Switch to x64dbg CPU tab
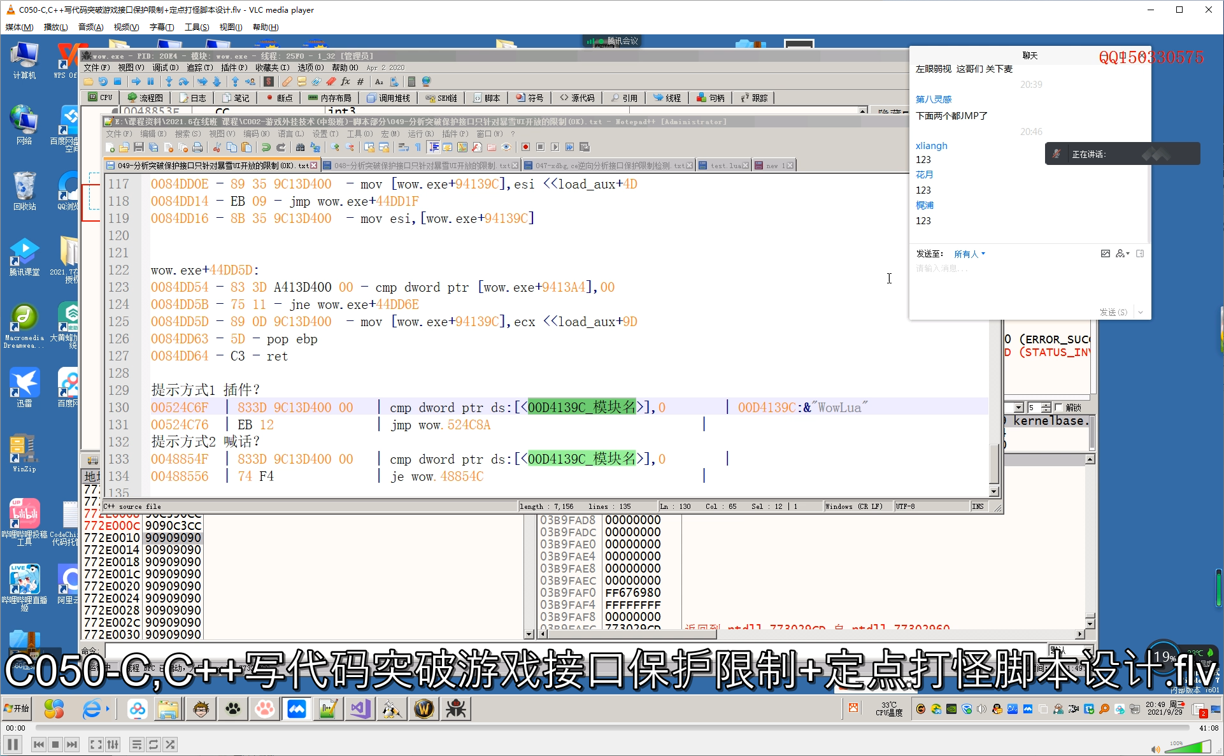This screenshot has height=756, width=1224. pyautogui.click(x=101, y=97)
